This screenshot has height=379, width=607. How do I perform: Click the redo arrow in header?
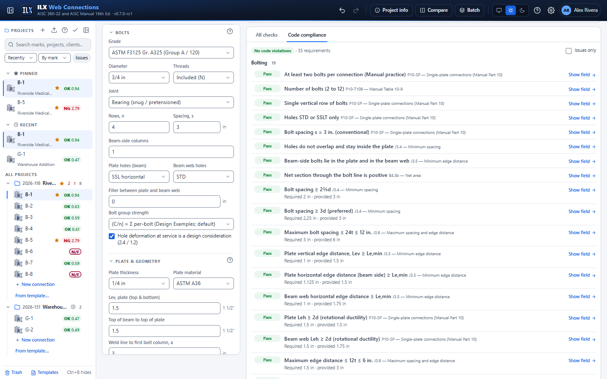[356, 10]
